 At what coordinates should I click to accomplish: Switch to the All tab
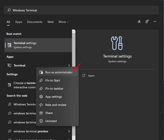coord(8,22)
